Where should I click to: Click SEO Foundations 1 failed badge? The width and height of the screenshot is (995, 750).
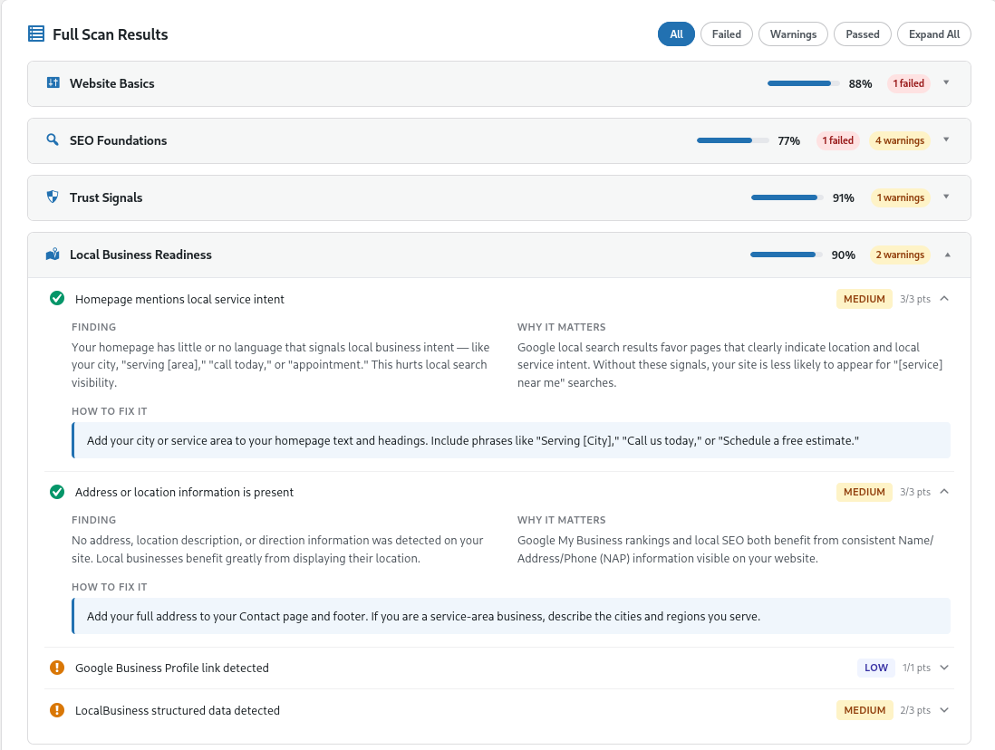[838, 140]
